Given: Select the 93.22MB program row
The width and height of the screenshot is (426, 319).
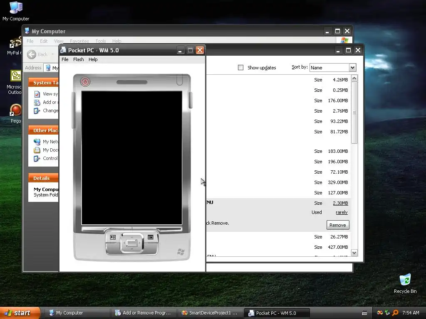Looking at the screenshot, I should pos(278,121).
